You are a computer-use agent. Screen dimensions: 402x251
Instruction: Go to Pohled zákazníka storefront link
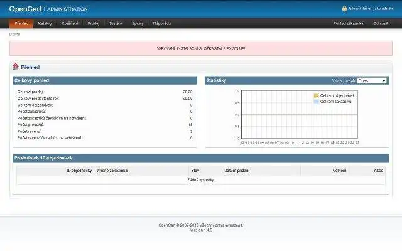[348, 23]
